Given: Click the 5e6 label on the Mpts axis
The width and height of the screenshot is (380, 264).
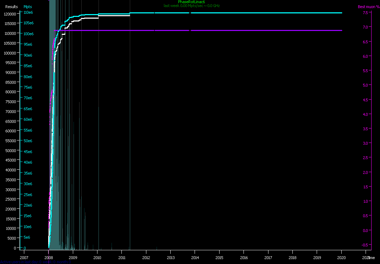Looking at the screenshot, I should tap(27, 238).
